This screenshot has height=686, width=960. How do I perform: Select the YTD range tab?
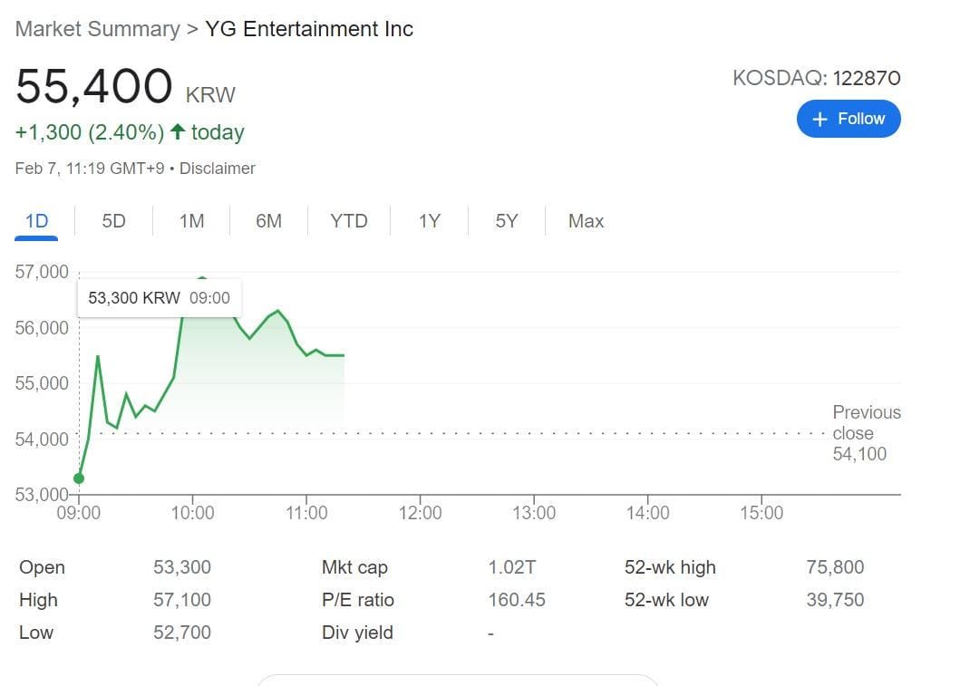(x=349, y=221)
